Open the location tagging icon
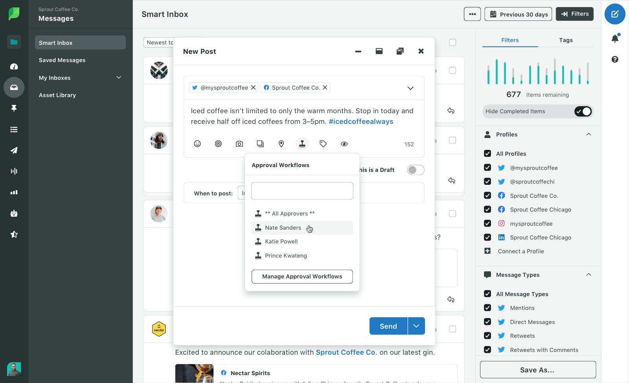The width and height of the screenshot is (629, 383). tap(281, 144)
